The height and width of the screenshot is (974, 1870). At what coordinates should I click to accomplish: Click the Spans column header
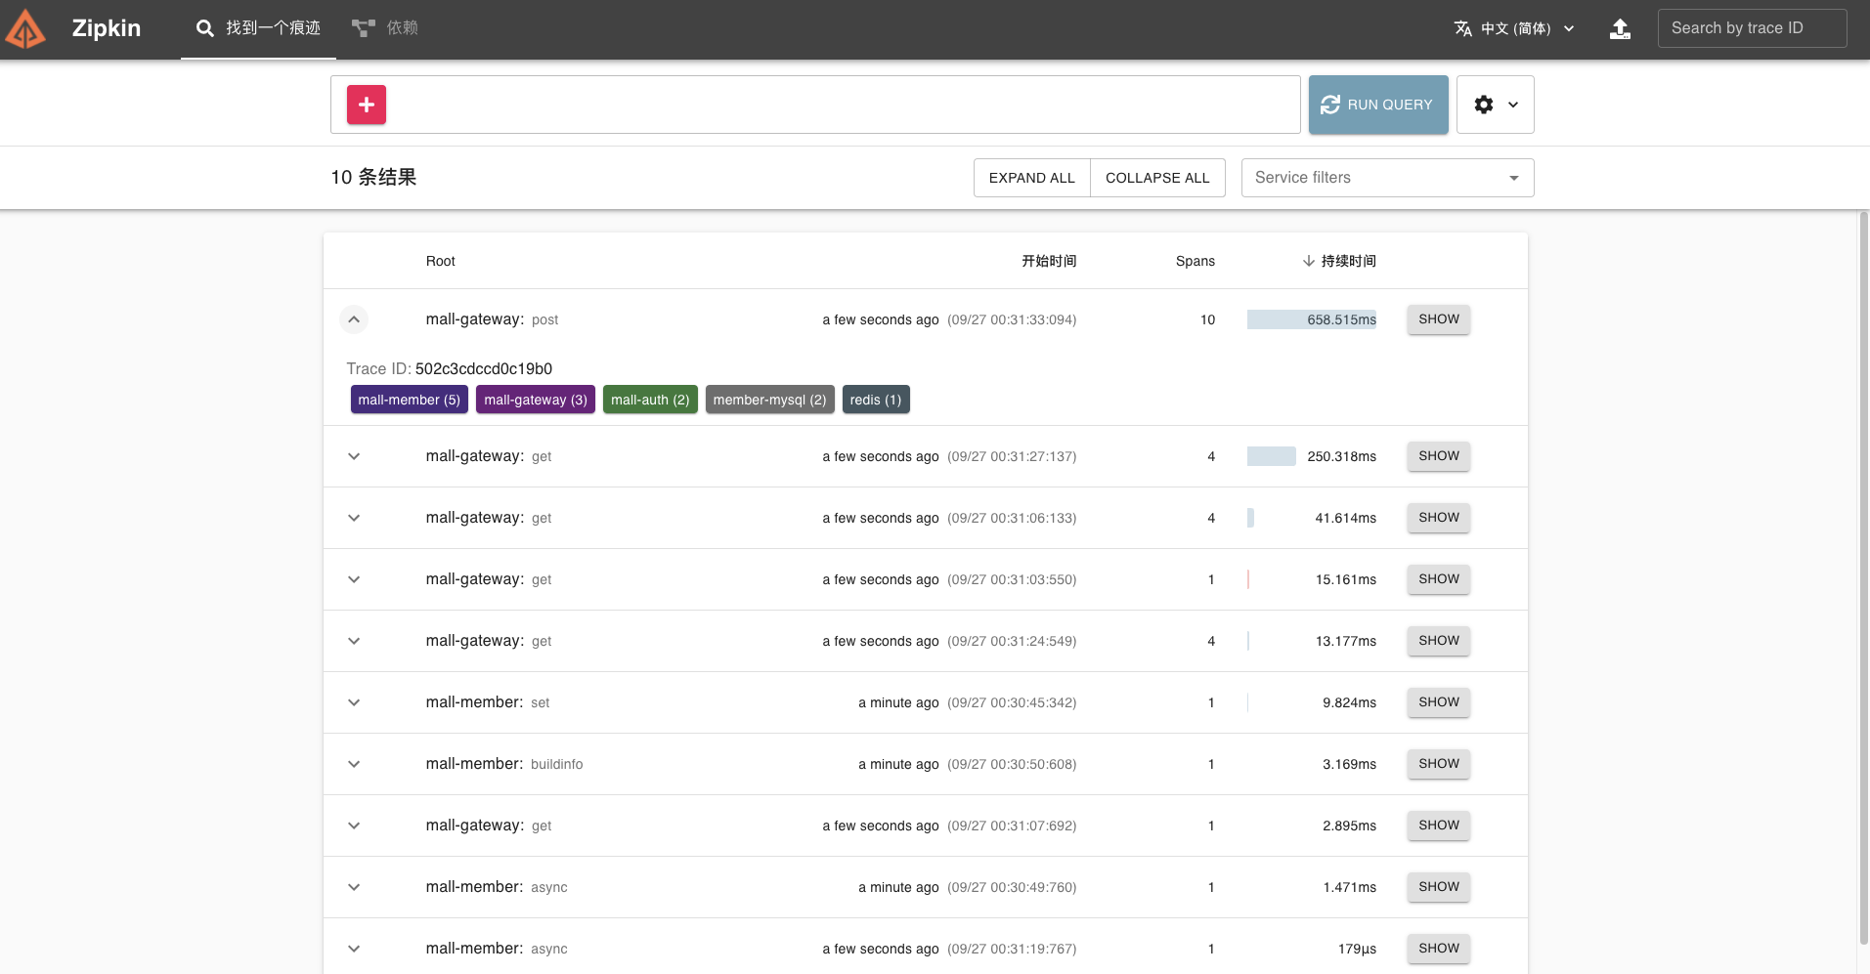[1195, 261]
